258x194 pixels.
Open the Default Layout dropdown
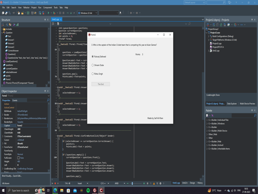click(x=204, y=3)
